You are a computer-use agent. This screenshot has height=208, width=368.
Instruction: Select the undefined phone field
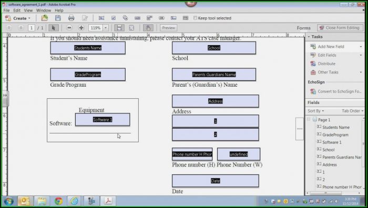[239, 154]
